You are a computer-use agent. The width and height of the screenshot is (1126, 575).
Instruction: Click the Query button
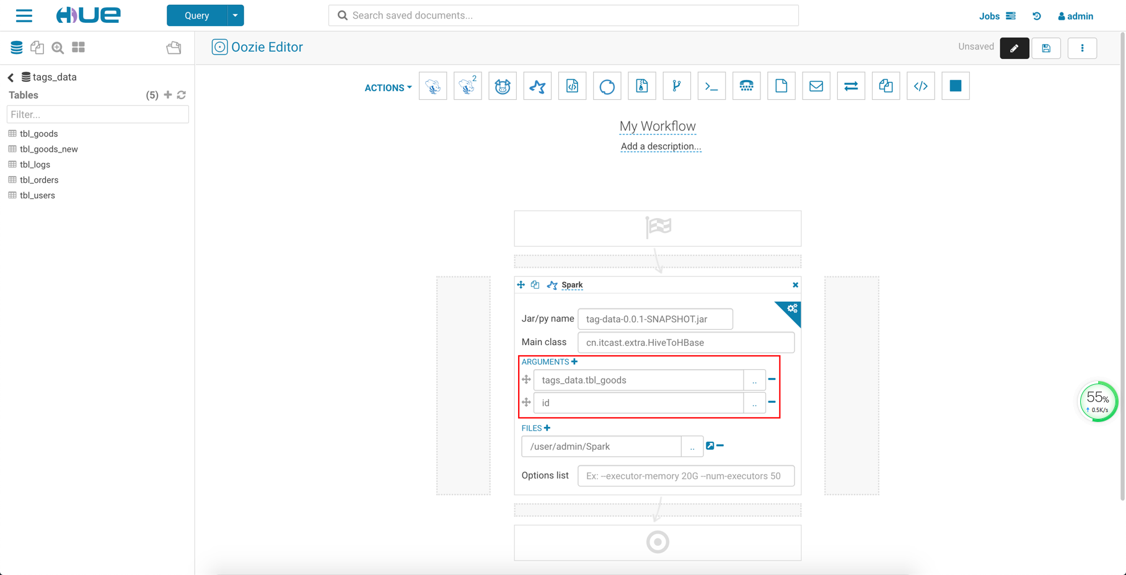(196, 15)
